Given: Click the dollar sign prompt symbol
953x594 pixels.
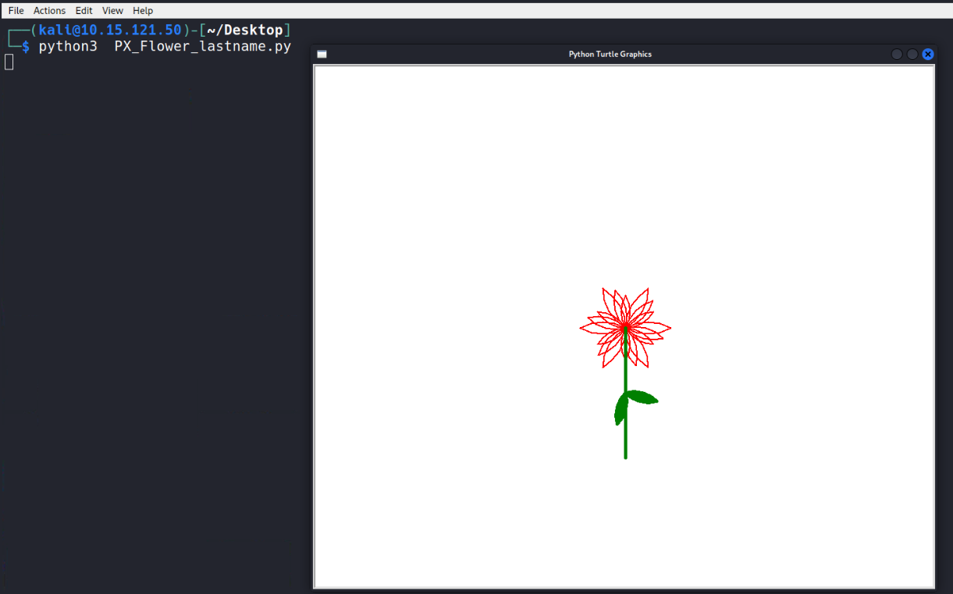Looking at the screenshot, I should point(26,47).
